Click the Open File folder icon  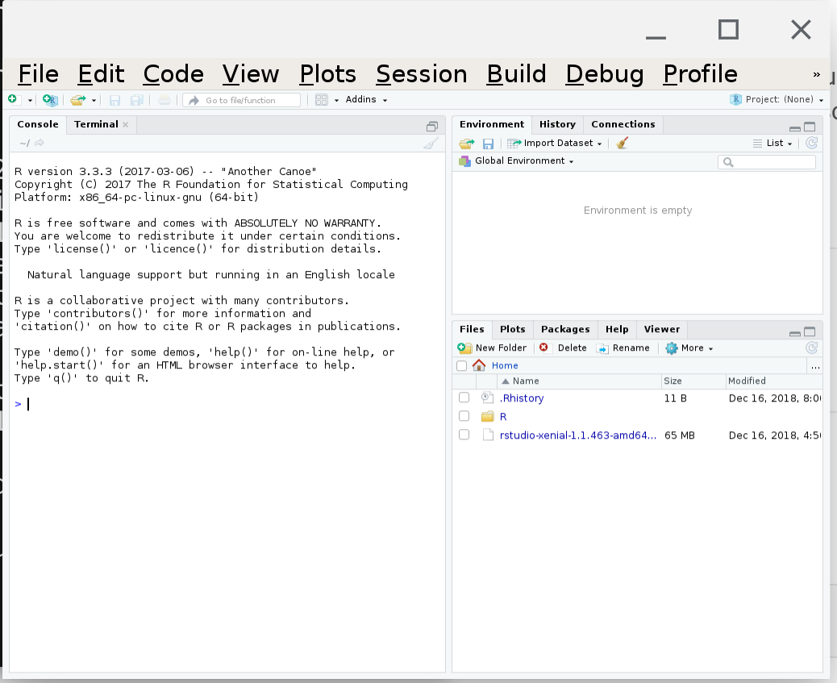coord(78,100)
